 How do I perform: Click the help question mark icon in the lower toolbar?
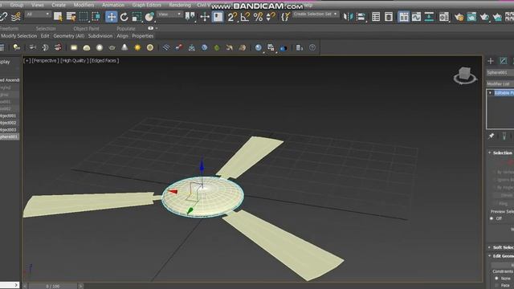[312, 48]
